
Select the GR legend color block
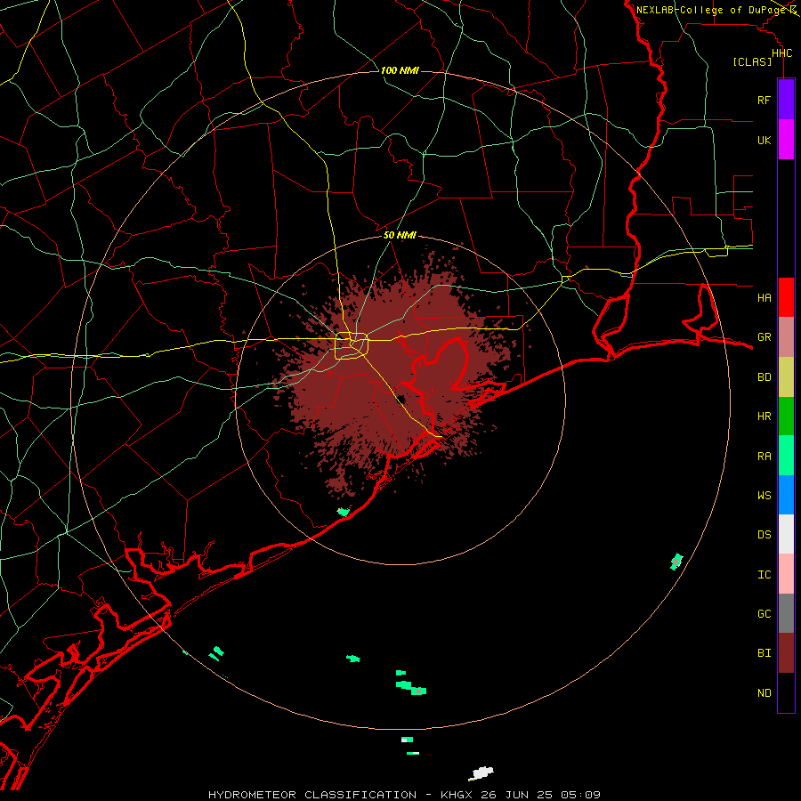(x=786, y=337)
